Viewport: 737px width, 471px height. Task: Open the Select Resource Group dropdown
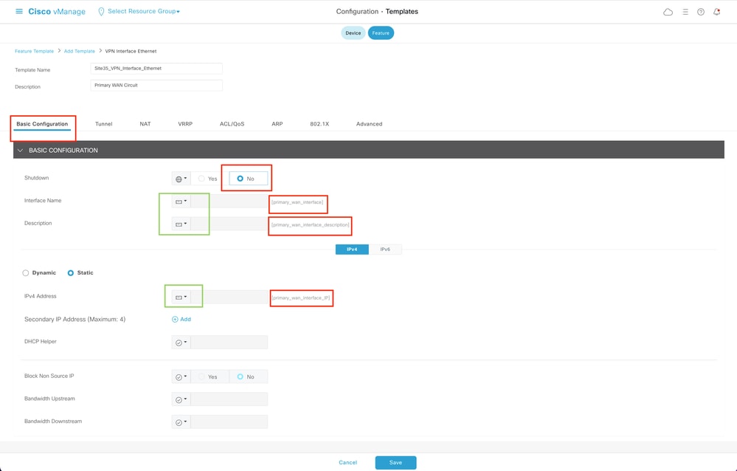pos(143,11)
